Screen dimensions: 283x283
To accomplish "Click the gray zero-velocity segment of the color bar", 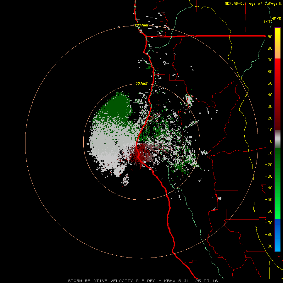I will click(278, 139).
